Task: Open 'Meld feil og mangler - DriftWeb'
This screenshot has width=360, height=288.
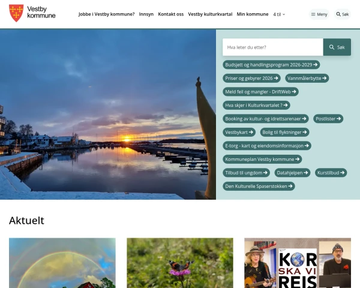Action: point(260,92)
